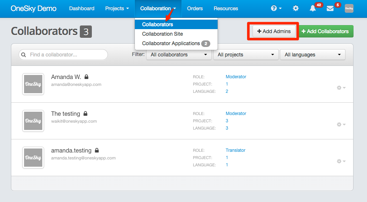Click the Translator role link for amanda.testing
This screenshot has width=367, height=202.
235,150
